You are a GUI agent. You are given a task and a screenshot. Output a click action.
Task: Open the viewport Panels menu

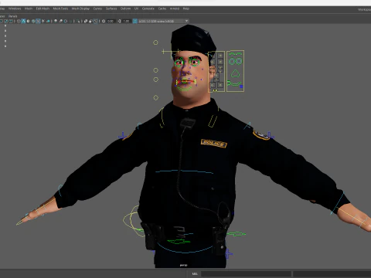tap(12, 16)
